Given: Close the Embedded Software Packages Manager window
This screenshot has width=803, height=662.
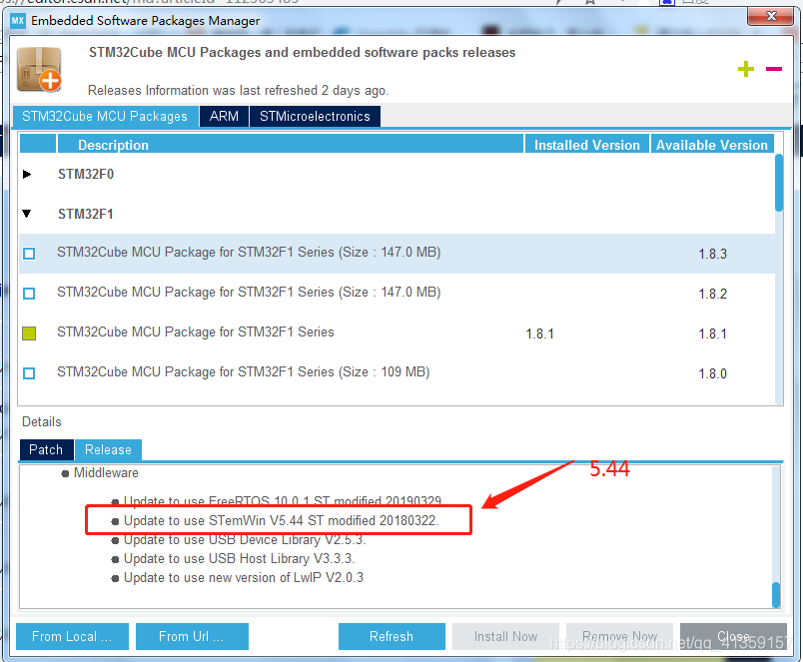Looking at the screenshot, I should (x=770, y=16).
